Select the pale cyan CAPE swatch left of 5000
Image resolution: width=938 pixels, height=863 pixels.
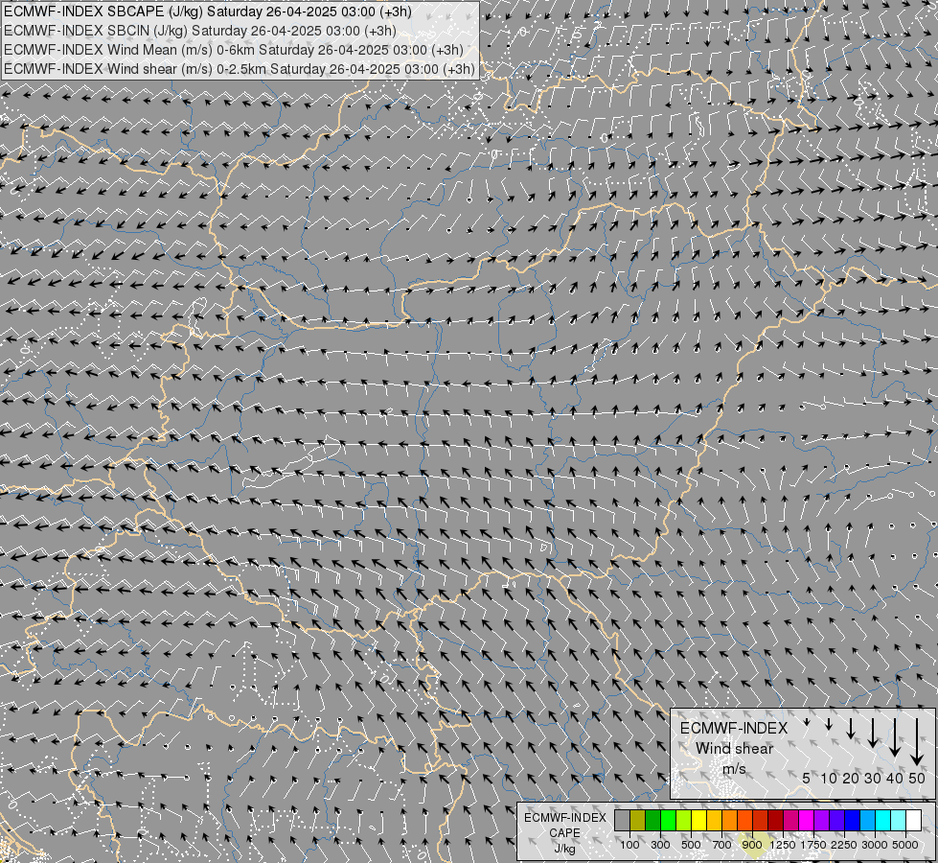coord(899,820)
